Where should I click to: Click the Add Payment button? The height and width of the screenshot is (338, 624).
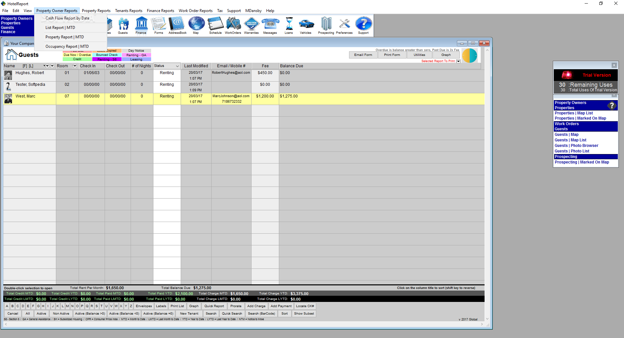pos(281,306)
